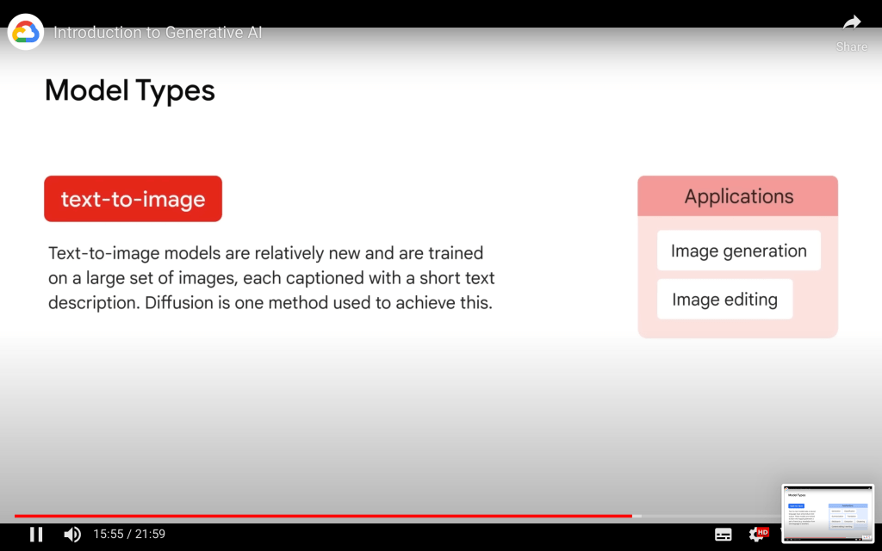
Task: Open the settings gear in player controls
Action: coord(756,535)
